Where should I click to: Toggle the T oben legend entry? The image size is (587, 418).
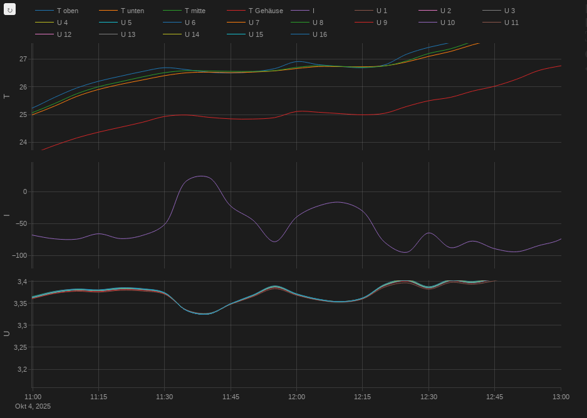tap(67, 11)
